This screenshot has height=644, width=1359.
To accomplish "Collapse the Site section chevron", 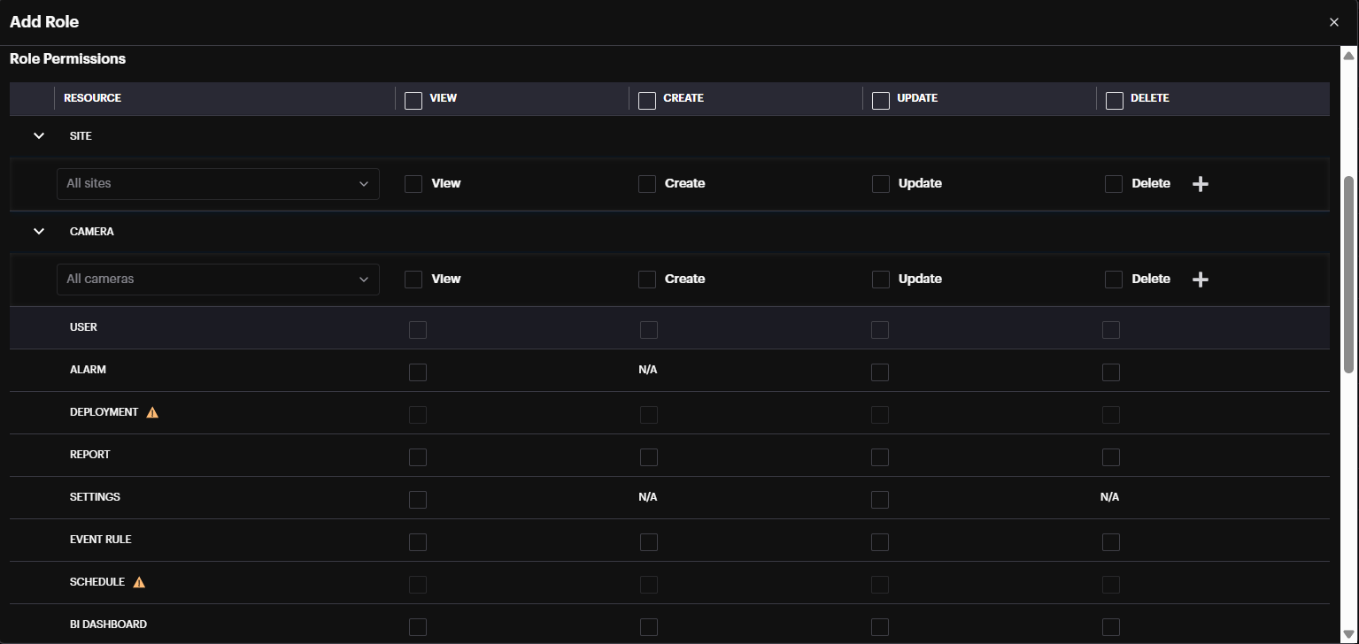I will [39, 136].
